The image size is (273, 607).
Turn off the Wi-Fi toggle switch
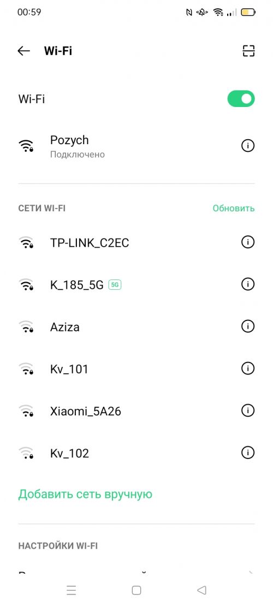pos(241,99)
